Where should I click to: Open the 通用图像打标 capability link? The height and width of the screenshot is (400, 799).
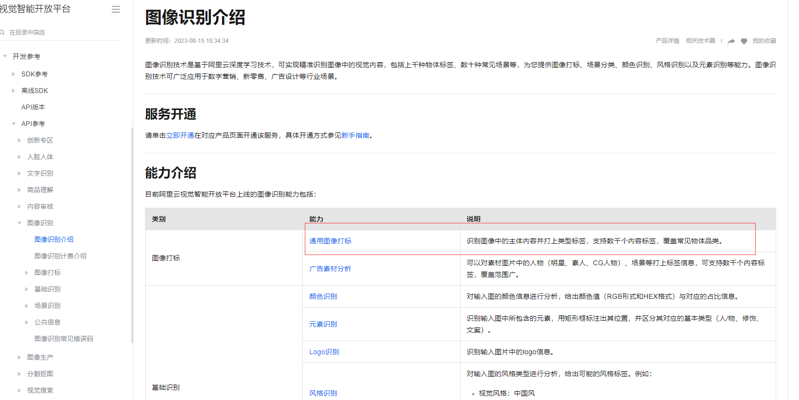click(x=330, y=241)
